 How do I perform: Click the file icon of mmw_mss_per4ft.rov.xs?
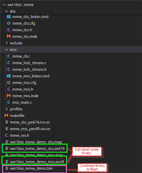[7, 129]
